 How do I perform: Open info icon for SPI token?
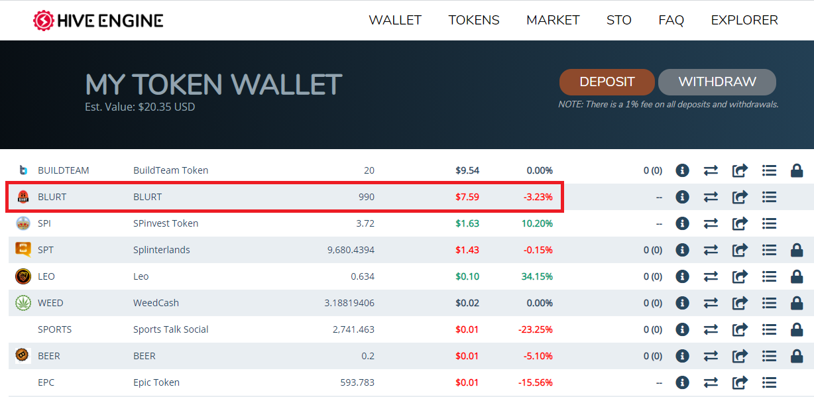[682, 223]
